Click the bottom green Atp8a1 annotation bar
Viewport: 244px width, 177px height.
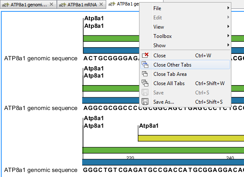coord(163,150)
